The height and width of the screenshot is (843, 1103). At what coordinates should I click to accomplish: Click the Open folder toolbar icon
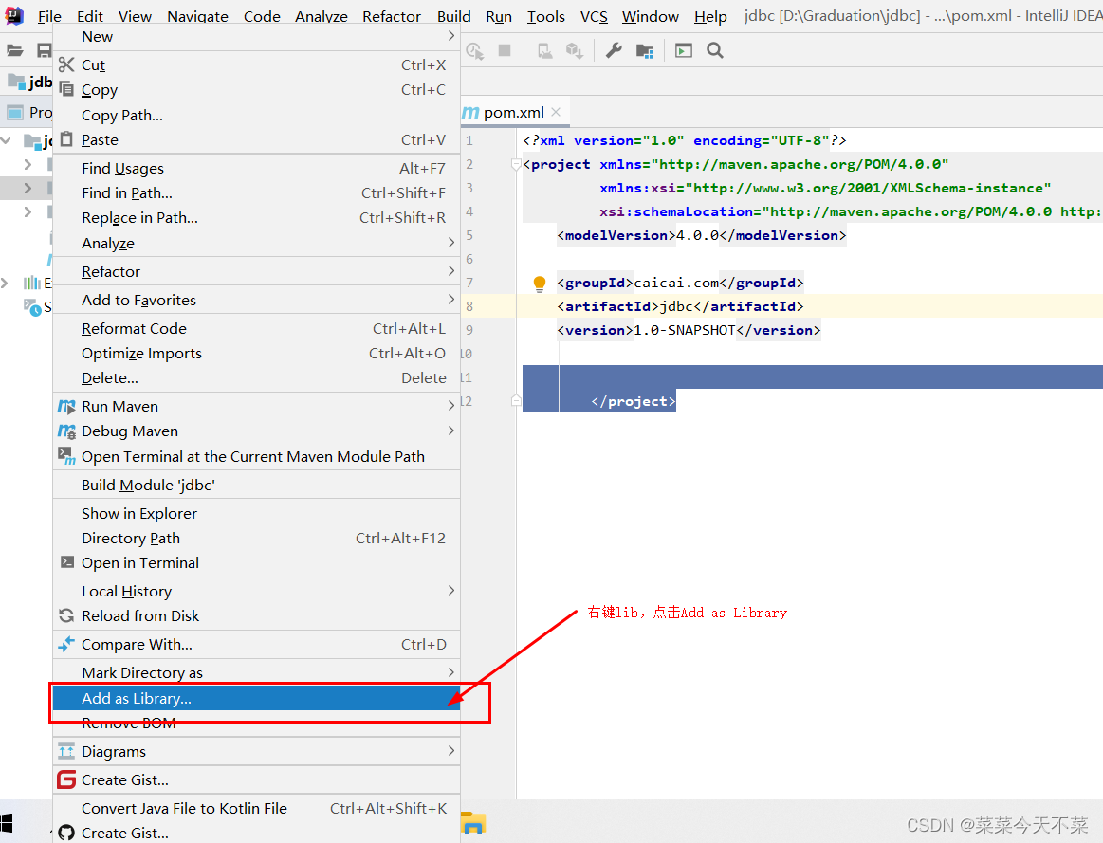click(x=15, y=50)
